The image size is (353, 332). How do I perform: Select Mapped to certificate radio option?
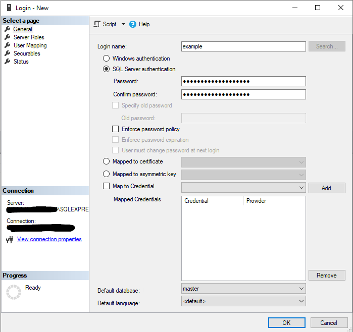106,161
